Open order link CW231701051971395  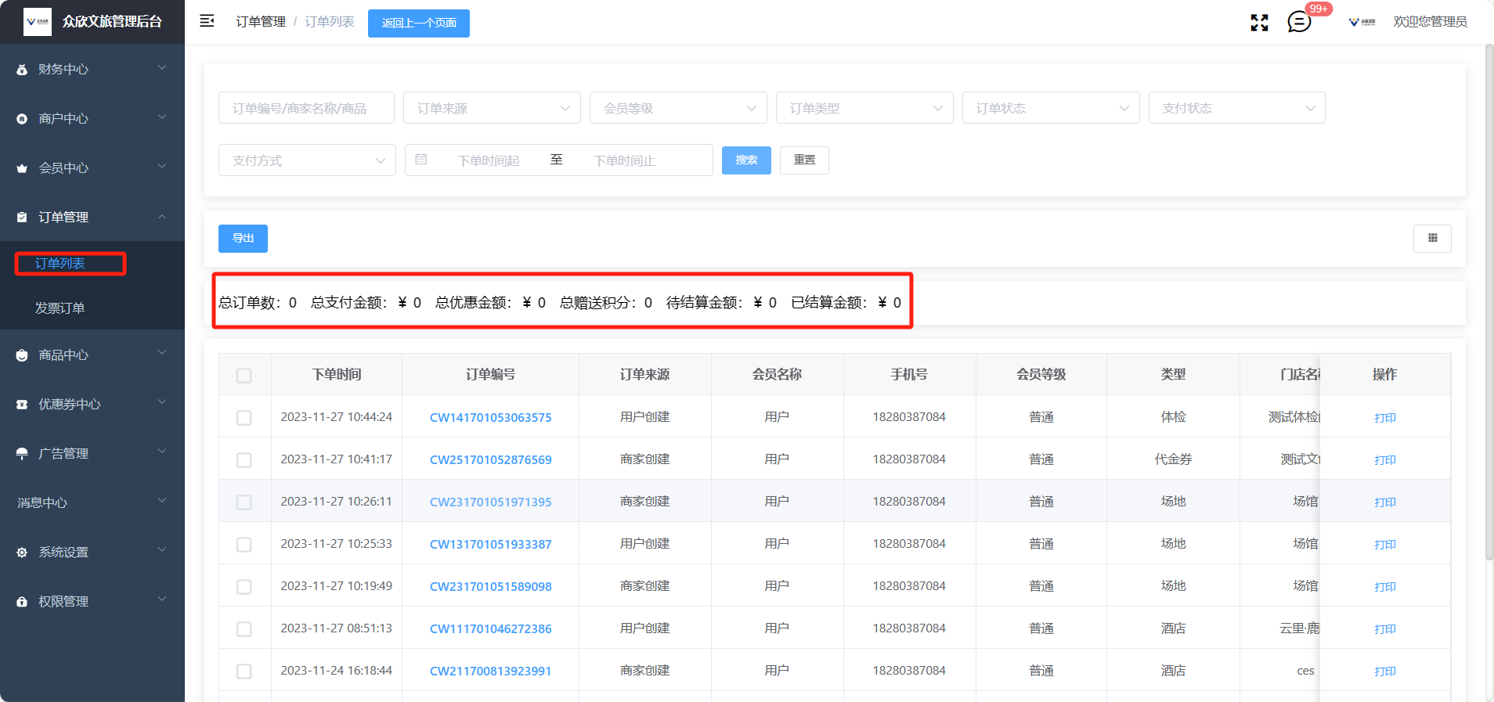[x=491, y=502]
